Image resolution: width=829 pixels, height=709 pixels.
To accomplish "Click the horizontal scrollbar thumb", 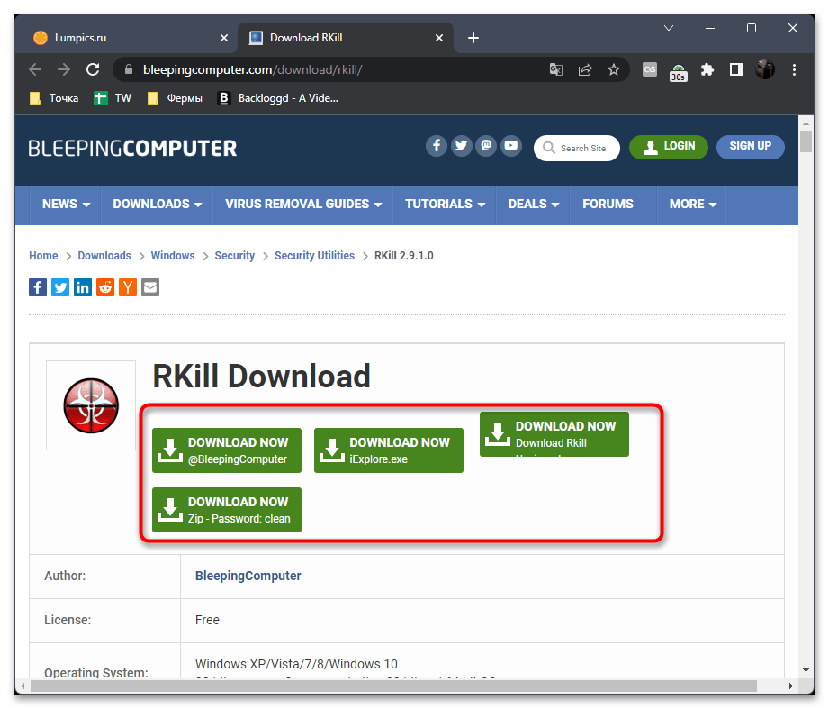I will [394, 686].
